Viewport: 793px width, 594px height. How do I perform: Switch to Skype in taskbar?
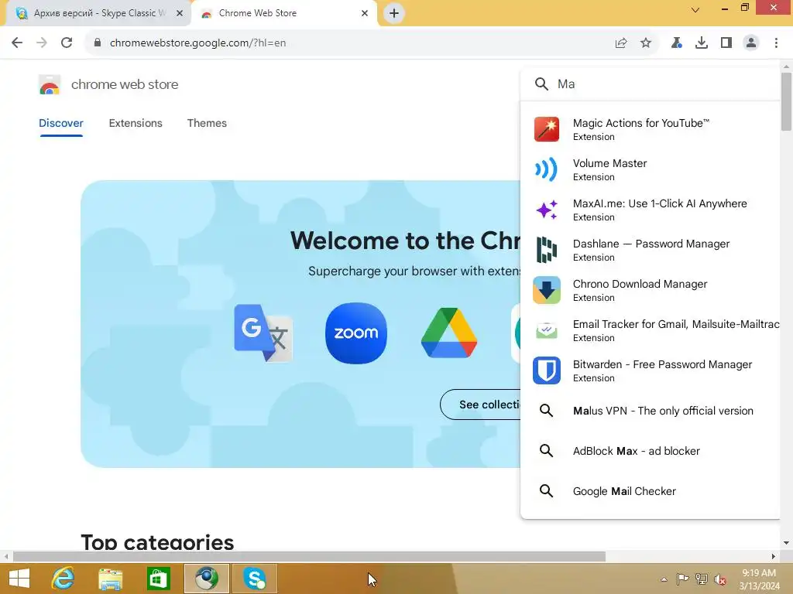(254, 579)
